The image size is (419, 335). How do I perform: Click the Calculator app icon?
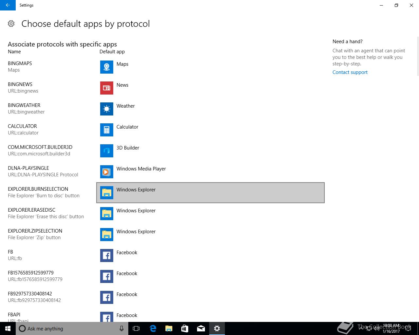click(x=107, y=130)
